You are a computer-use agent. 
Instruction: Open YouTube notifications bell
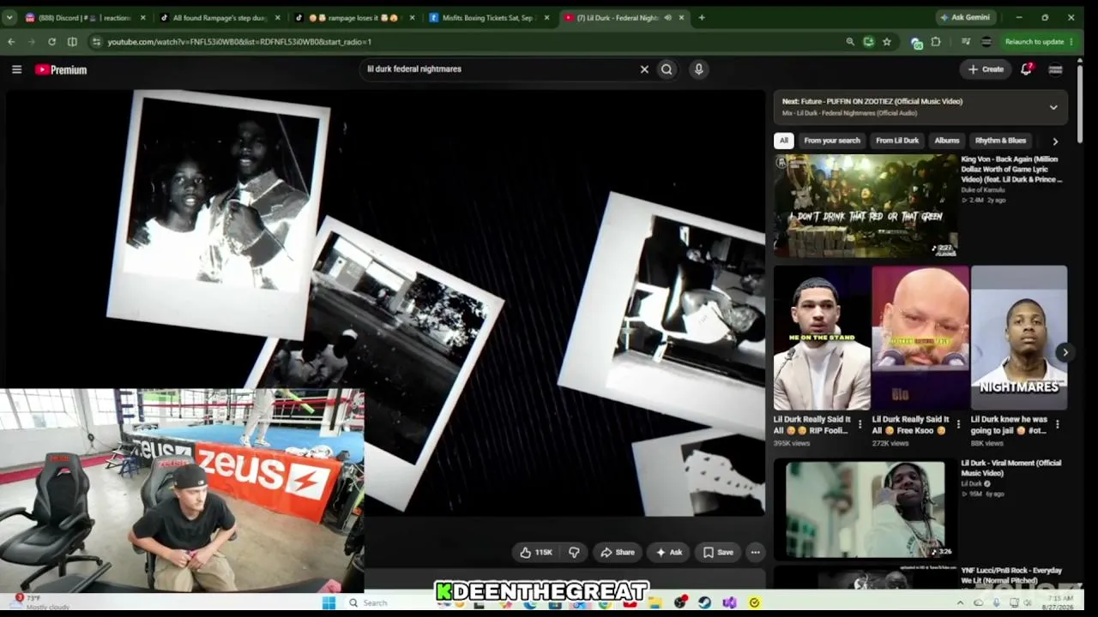pos(1026,69)
